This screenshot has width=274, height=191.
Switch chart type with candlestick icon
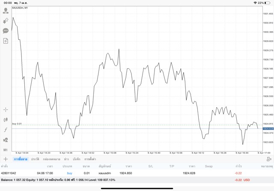click(6, 120)
